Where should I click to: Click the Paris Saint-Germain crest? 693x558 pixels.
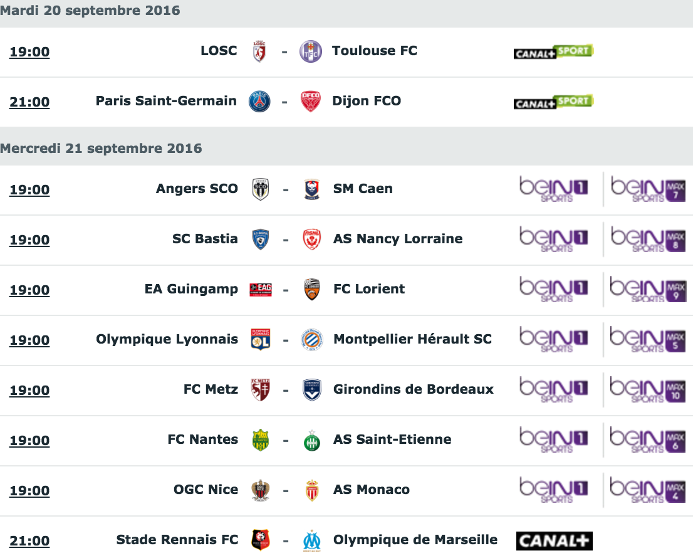point(259,101)
